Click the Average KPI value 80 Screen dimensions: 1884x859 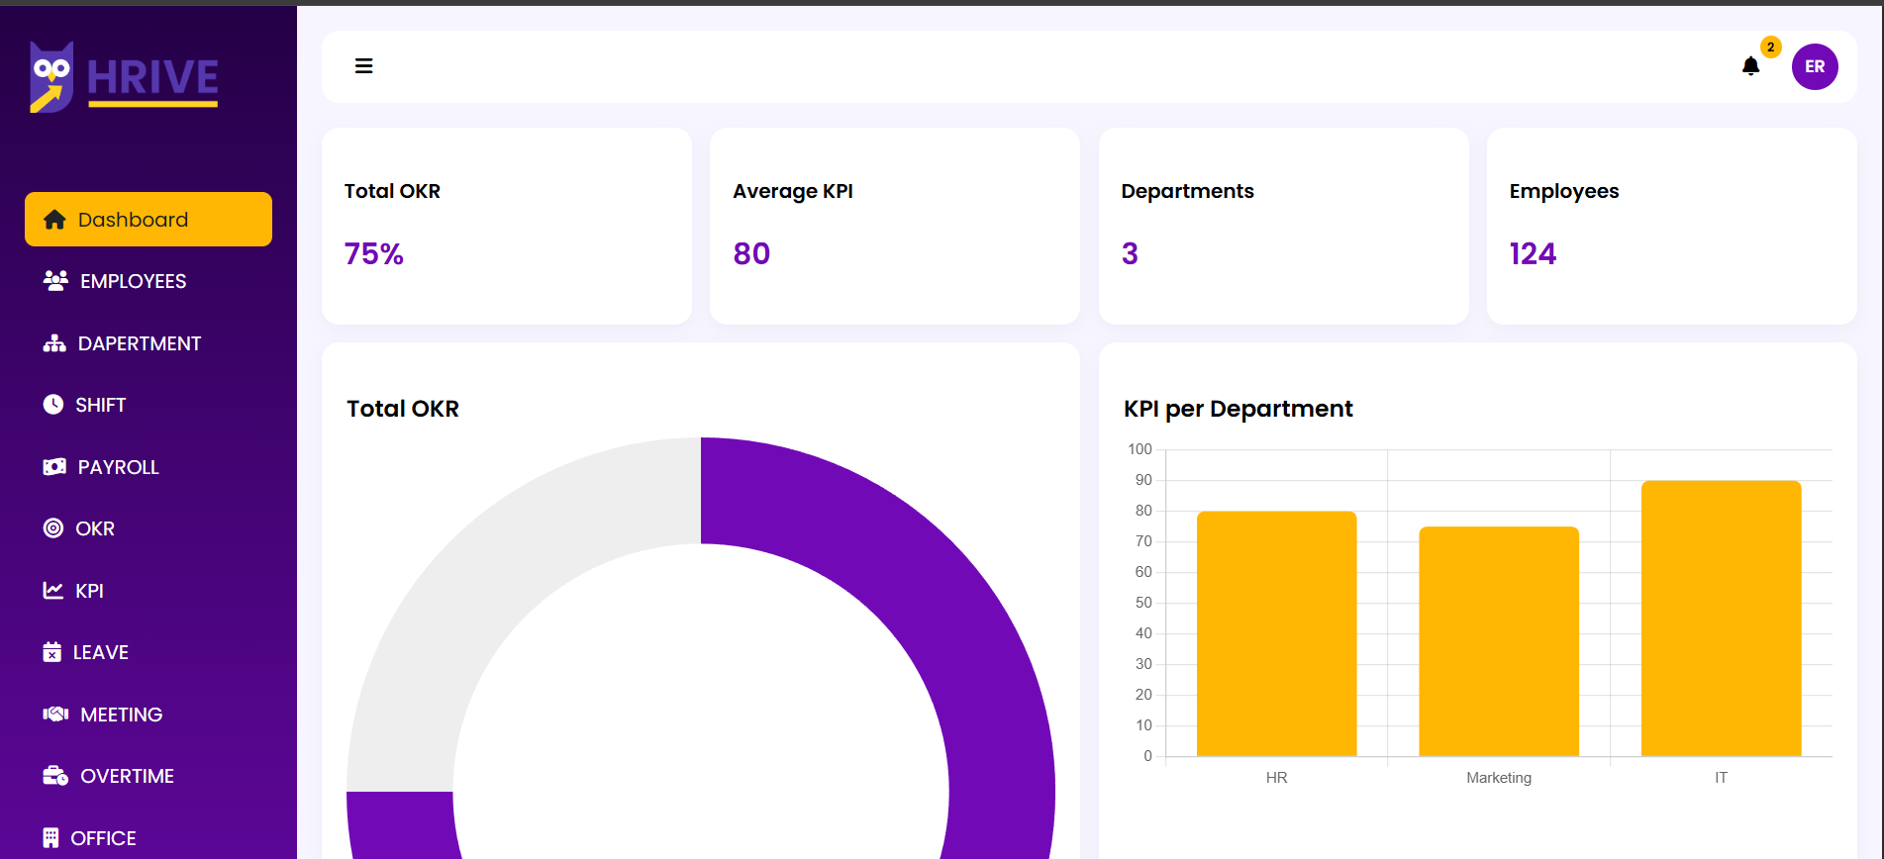pos(751,254)
